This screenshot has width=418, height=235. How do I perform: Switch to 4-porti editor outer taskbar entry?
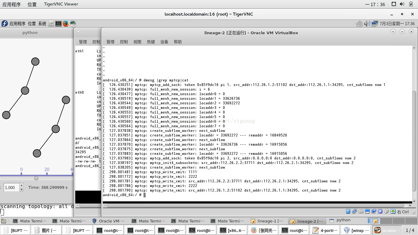tap(325, 230)
